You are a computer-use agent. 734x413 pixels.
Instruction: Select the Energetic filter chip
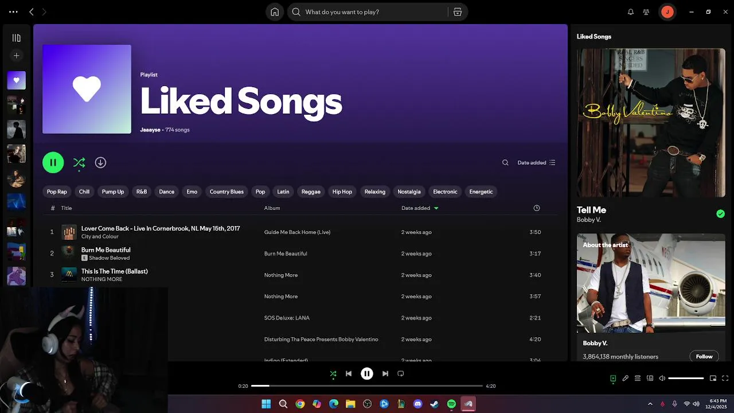pos(481,192)
